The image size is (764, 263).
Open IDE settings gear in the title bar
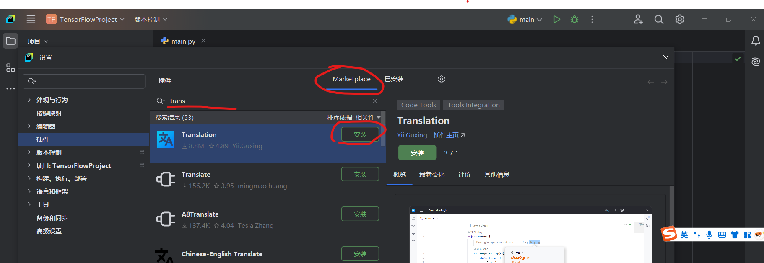pyautogui.click(x=680, y=19)
